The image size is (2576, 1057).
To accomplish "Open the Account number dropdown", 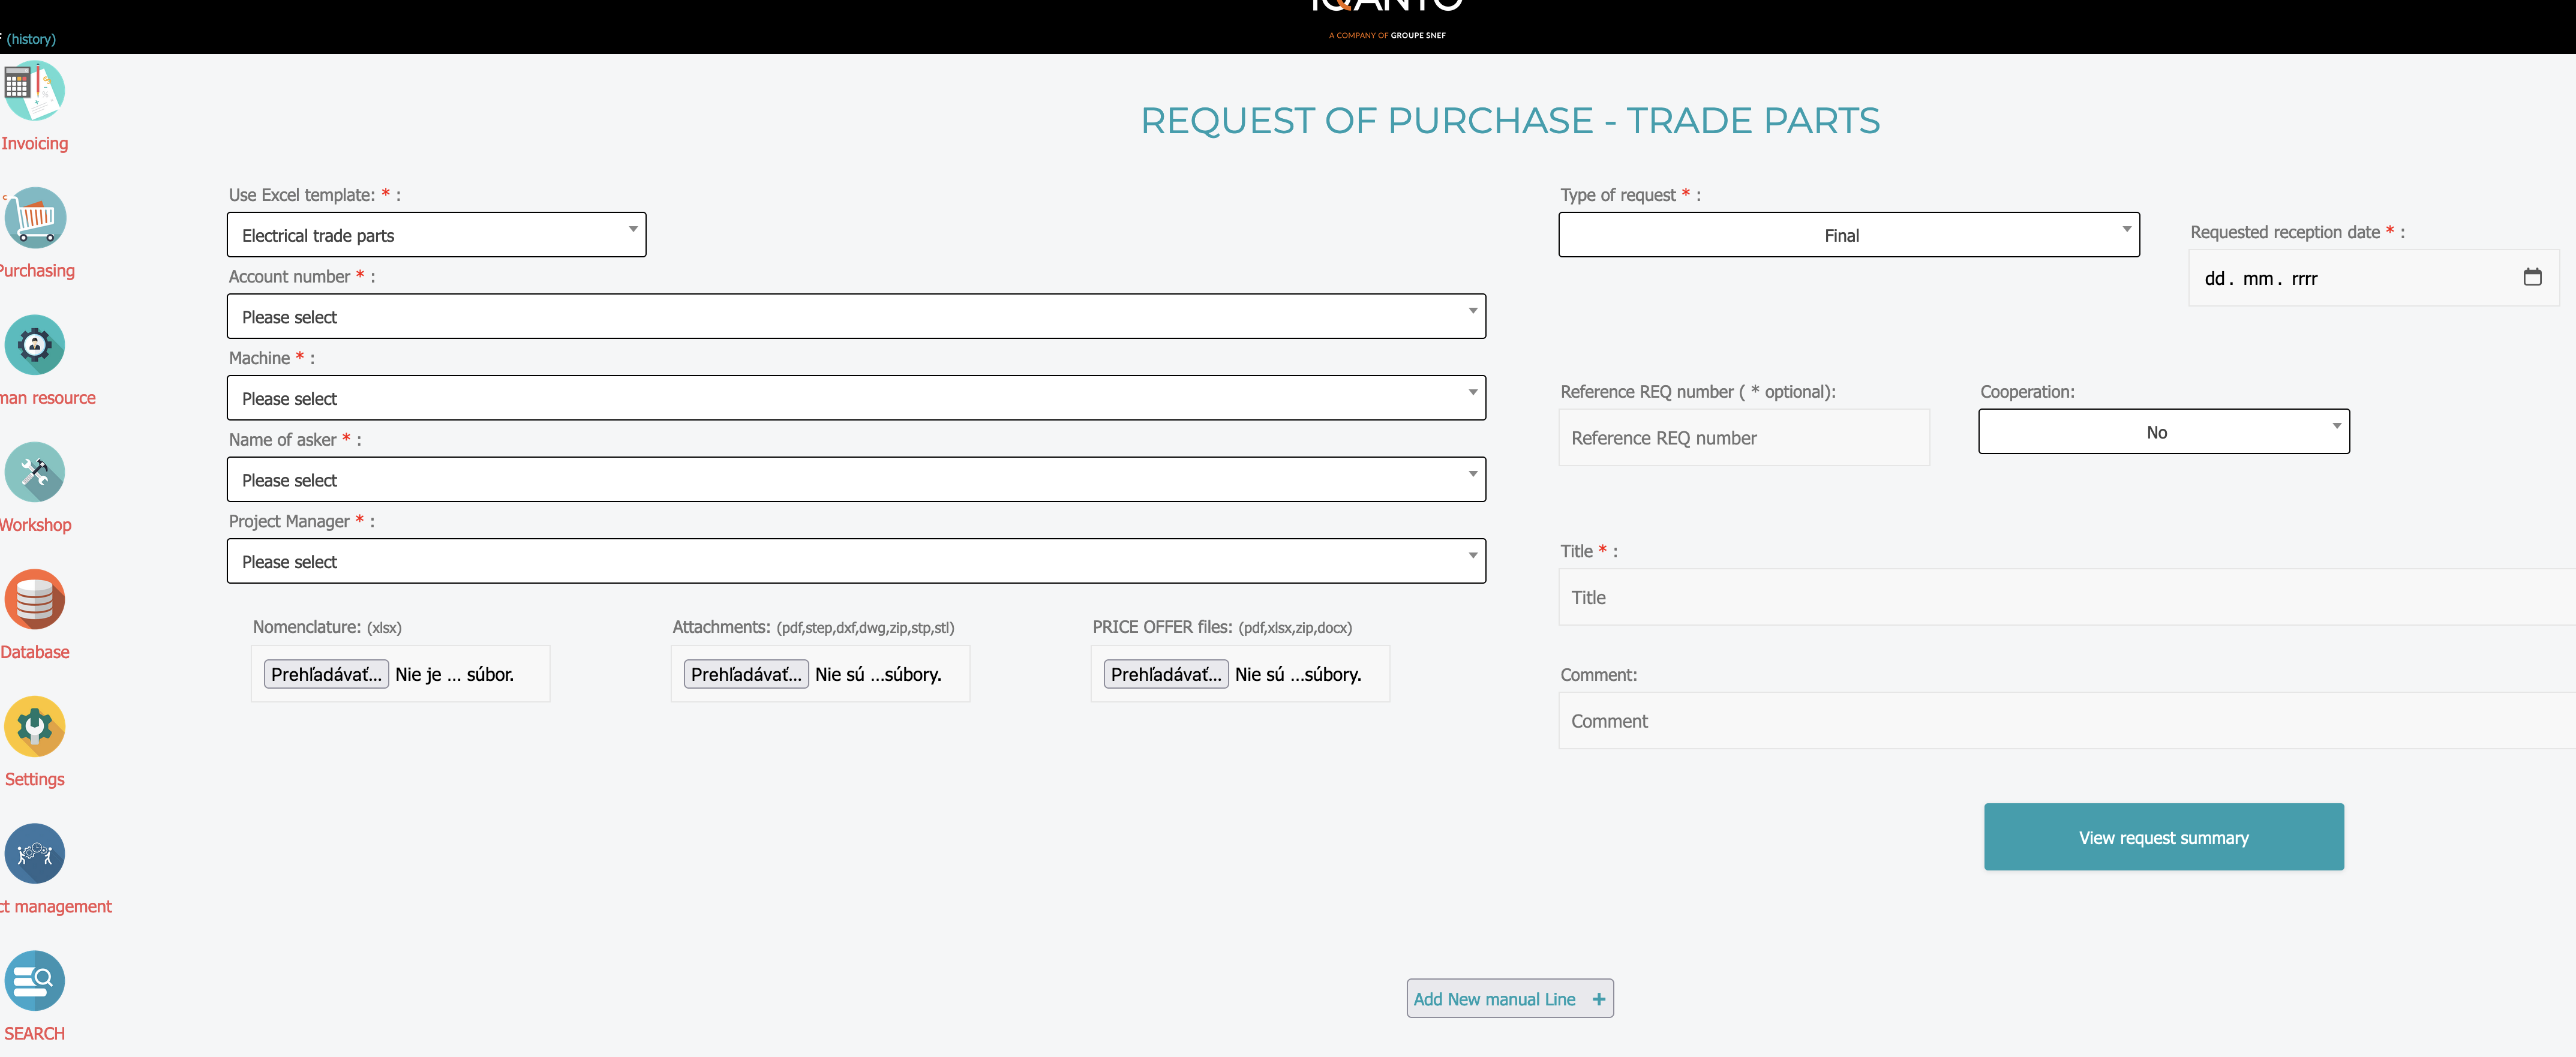I will [x=856, y=317].
